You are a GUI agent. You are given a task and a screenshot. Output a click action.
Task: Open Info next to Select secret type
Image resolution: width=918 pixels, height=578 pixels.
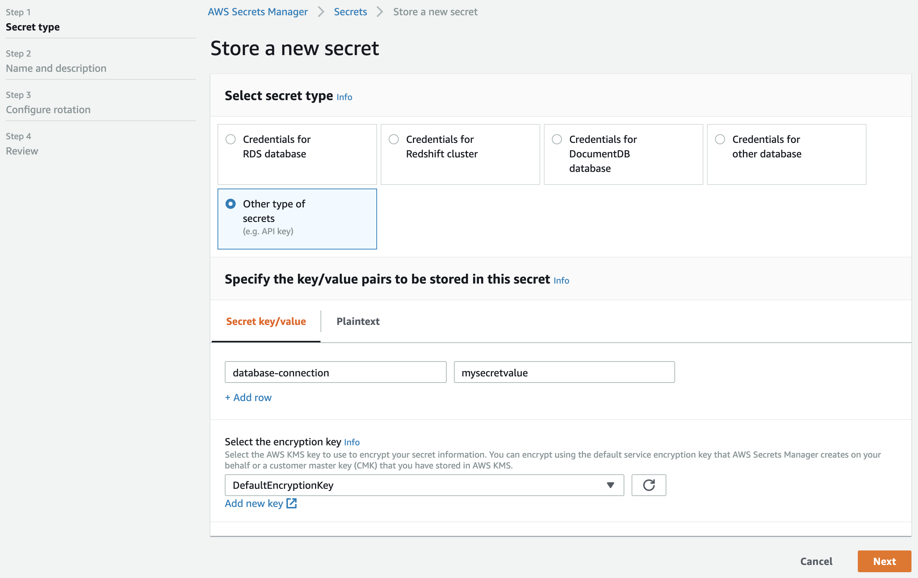(344, 97)
